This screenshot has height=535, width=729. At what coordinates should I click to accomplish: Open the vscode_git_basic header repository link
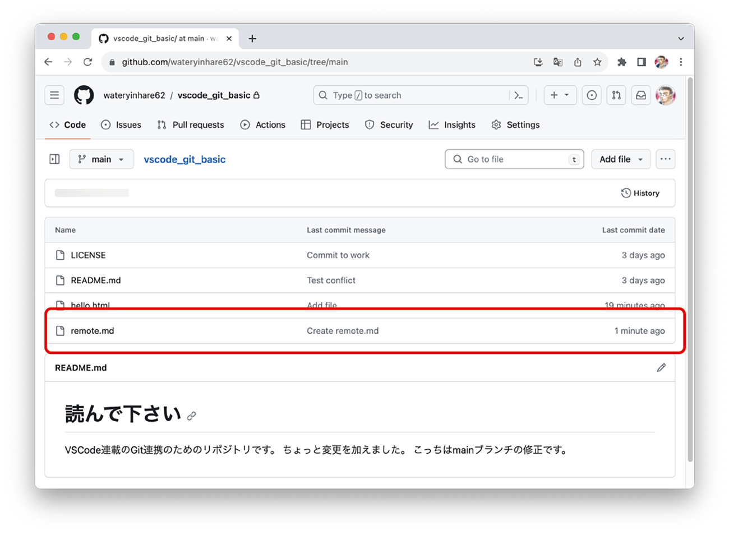214,95
